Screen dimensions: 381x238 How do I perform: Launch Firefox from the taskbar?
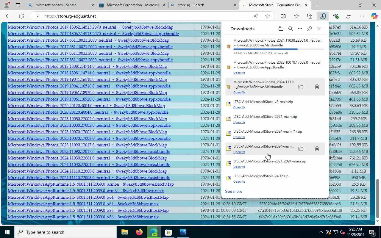click(x=139, y=232)
